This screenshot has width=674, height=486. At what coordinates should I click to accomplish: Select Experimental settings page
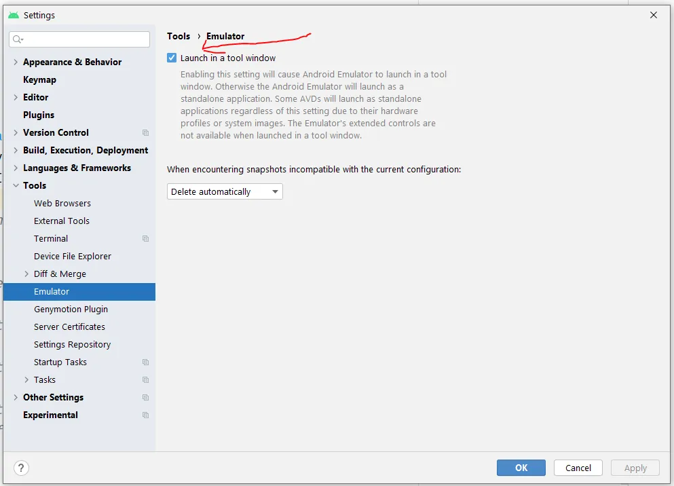(x=50, y=415)
